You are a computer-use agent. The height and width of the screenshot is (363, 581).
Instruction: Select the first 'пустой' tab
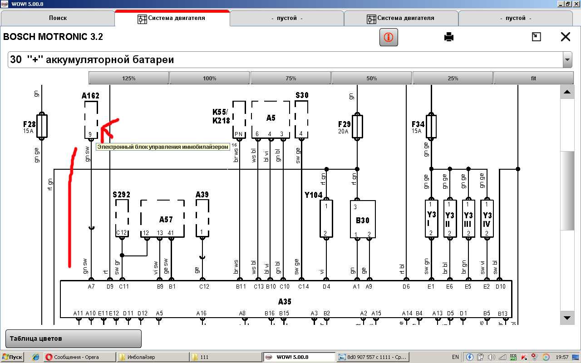tap(287, 18)
